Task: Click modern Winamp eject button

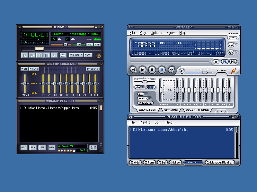Action: coord(216,62)
